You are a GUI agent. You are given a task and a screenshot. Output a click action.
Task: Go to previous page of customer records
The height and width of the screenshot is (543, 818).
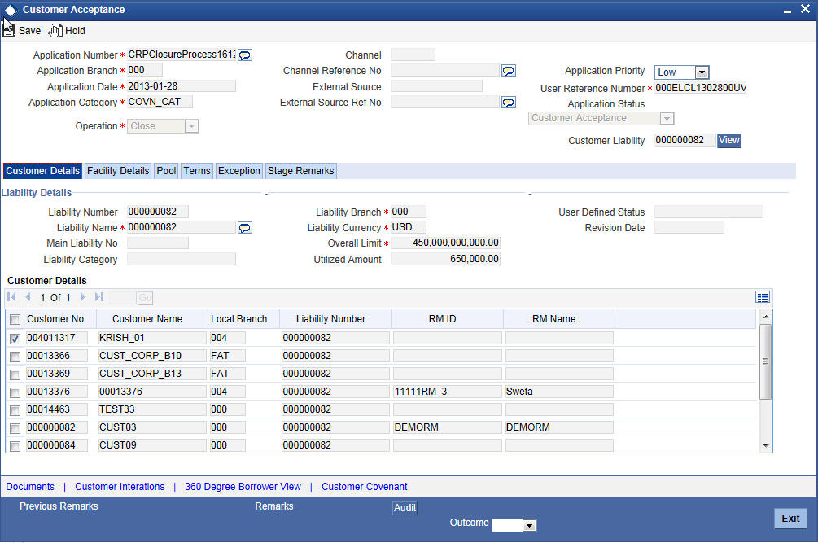point(28,297)
